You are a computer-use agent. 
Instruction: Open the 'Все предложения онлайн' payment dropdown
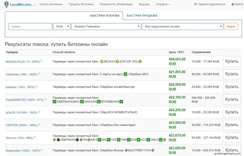click(182, 26)
